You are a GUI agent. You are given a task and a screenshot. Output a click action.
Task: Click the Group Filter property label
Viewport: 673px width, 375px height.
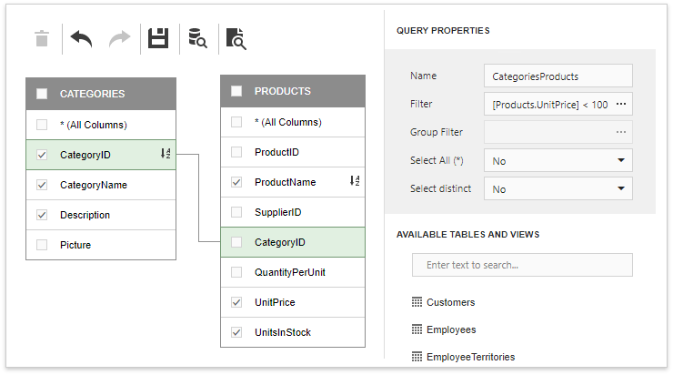point(437,132)
